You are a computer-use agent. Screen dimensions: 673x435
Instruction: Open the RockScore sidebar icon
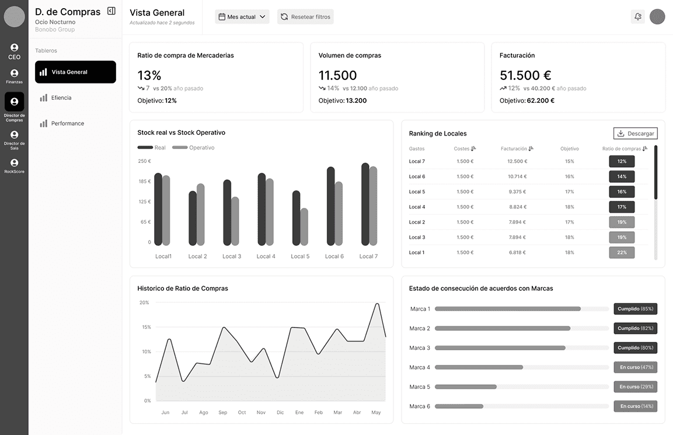(x=14, y=166)
